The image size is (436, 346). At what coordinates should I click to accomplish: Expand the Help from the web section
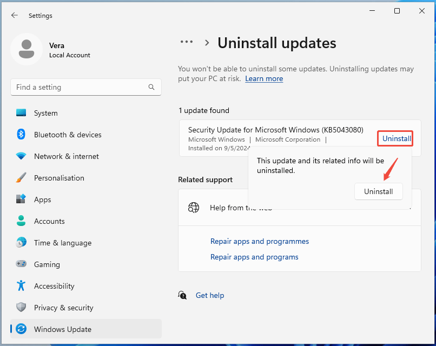pos(240,207)
